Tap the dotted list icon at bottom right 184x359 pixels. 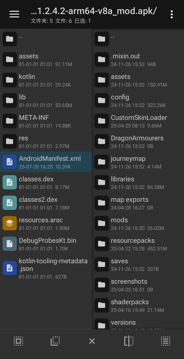tap(166, 341)
